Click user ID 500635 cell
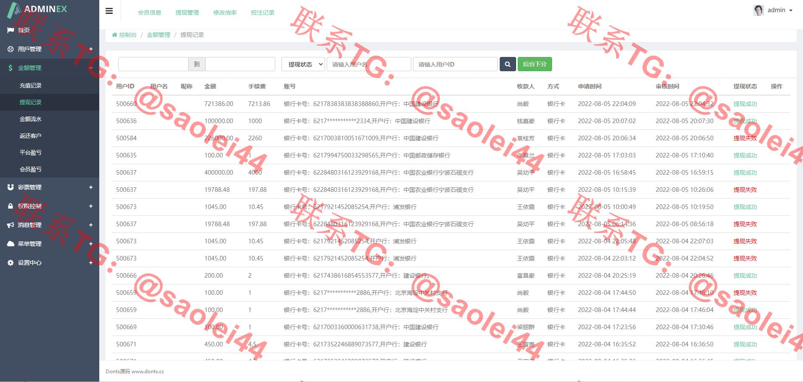This screenshot has width=803, height=382. click(127, 155)
